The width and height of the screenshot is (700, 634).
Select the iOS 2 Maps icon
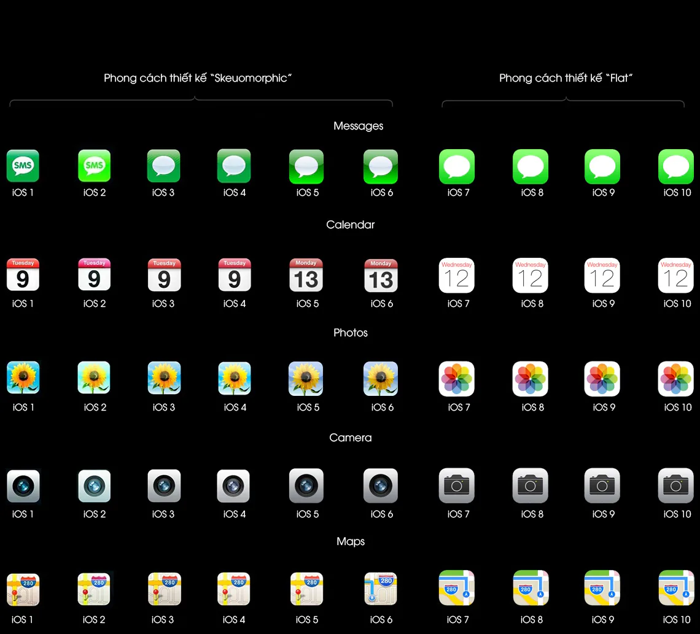(94, 589)
